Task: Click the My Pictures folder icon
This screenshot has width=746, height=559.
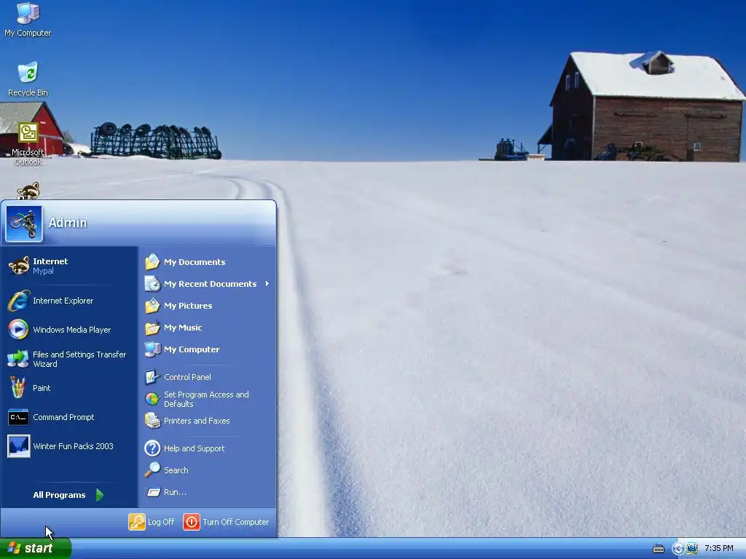Action: click(x=152, y=306)
